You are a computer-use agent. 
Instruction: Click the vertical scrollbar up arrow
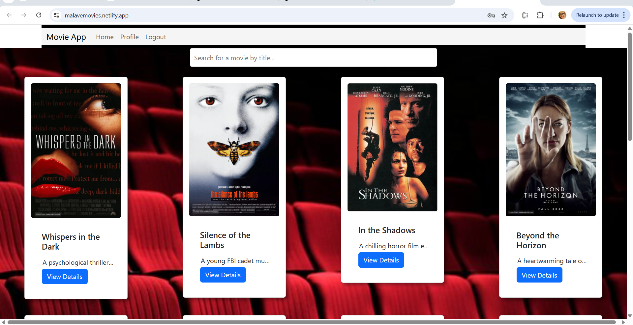630,29
